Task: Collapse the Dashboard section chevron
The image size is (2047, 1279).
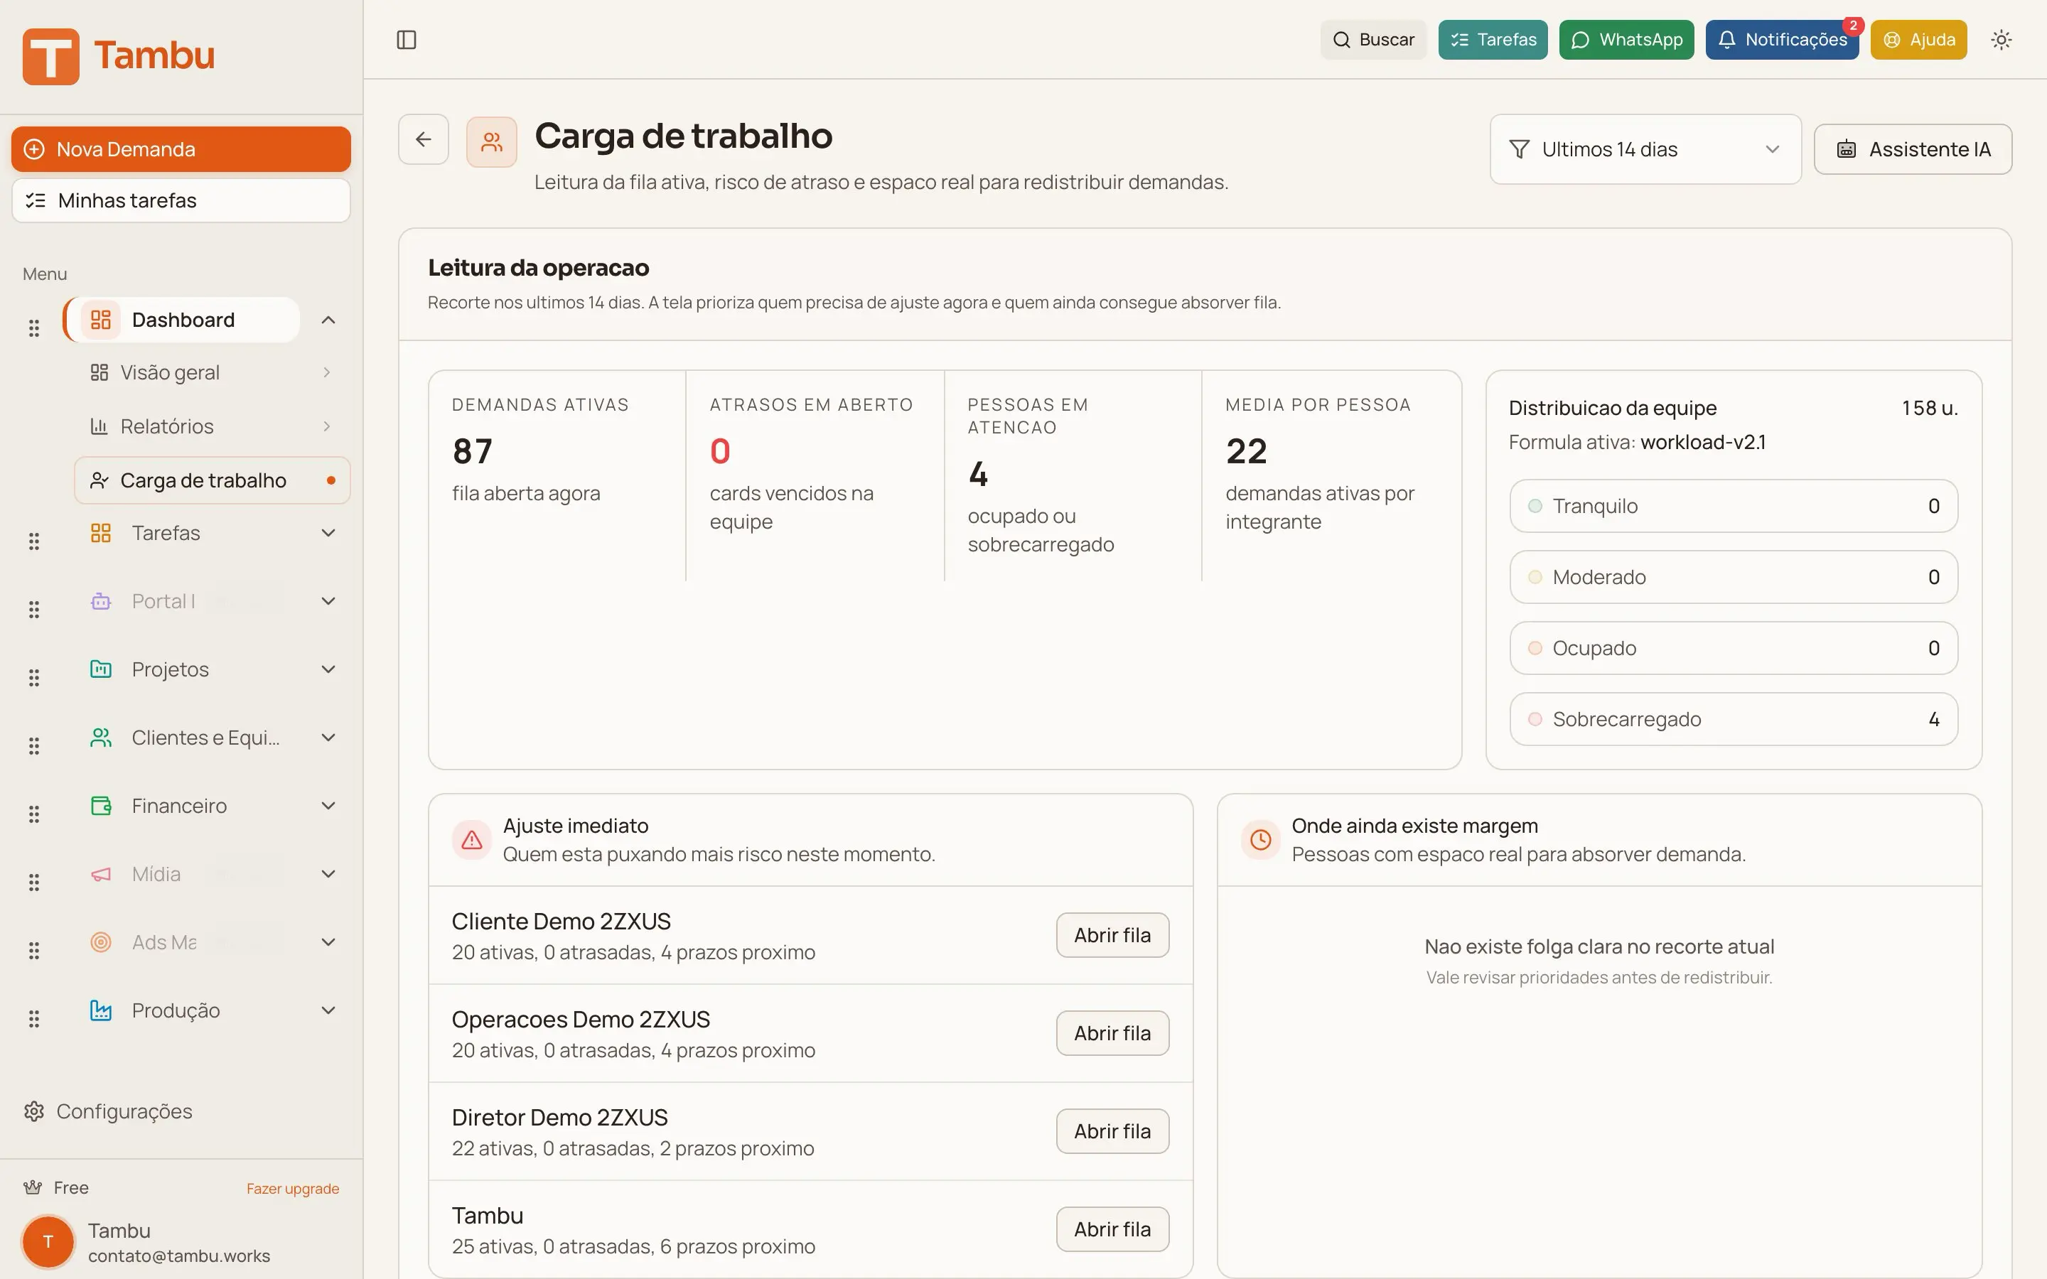Action: (328, 320)
